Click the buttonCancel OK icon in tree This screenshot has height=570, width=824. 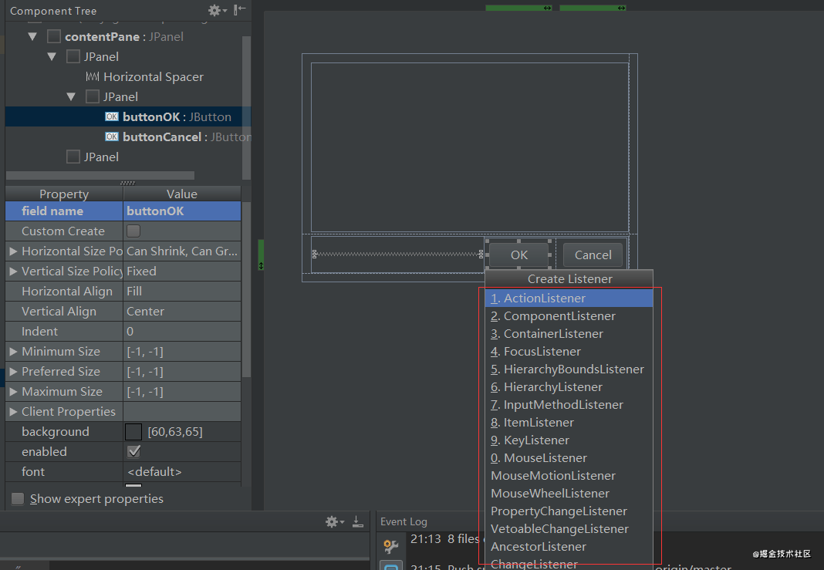tap(111, 137)
